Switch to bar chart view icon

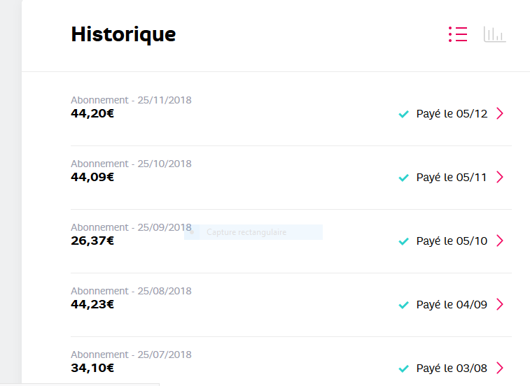pyautogui.click(x=494, y=34)
